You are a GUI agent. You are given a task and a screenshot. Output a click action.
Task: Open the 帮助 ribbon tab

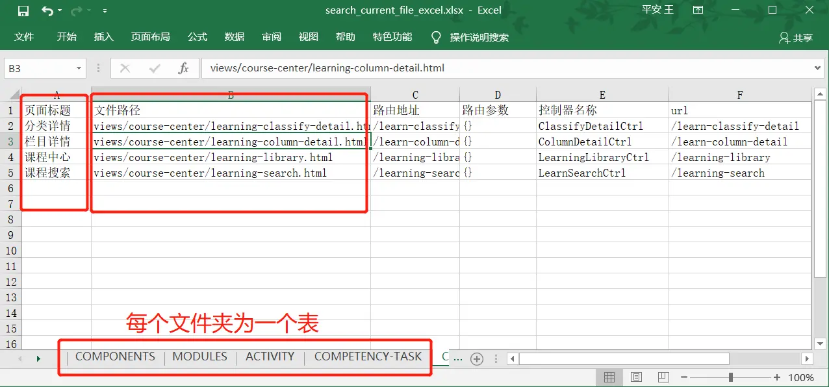point(346,37)
